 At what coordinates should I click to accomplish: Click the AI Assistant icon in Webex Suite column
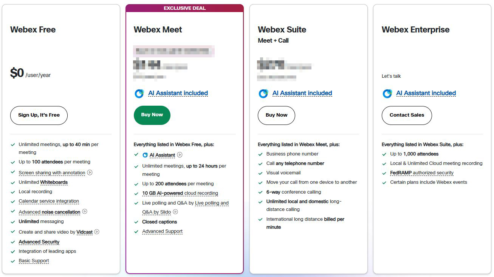click(x=263, y=93)
